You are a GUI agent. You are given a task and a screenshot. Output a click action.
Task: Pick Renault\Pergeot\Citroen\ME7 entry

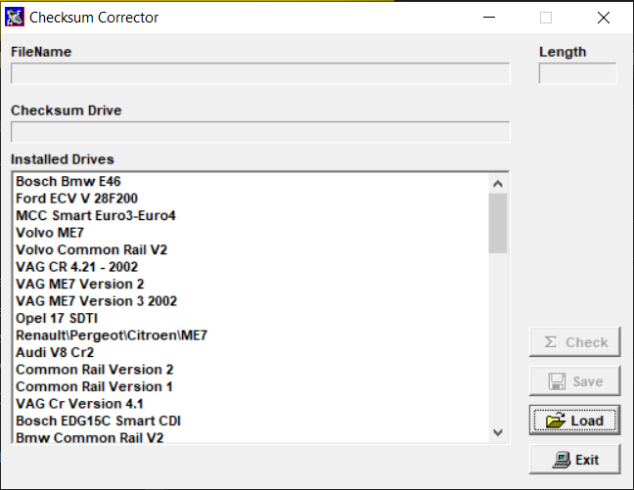(x=251, y=335)
